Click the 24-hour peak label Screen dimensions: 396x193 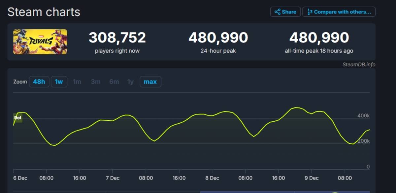pos(218,51)
